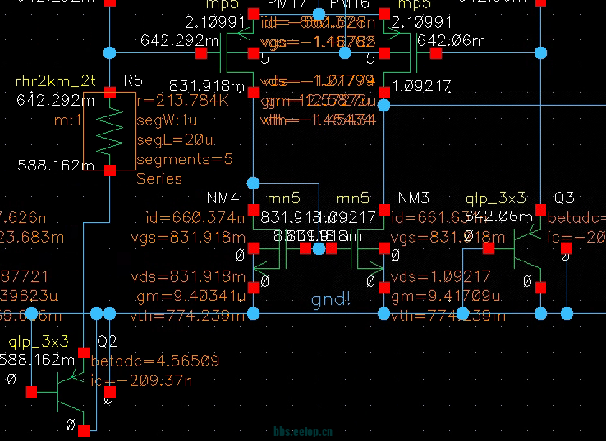Select the rhr2km_2t cell name label
Viewport: 606px width, 441px height.
(55, 81)
